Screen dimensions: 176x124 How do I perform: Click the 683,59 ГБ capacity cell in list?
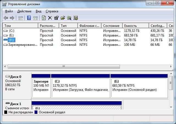[x=131, y=35]
